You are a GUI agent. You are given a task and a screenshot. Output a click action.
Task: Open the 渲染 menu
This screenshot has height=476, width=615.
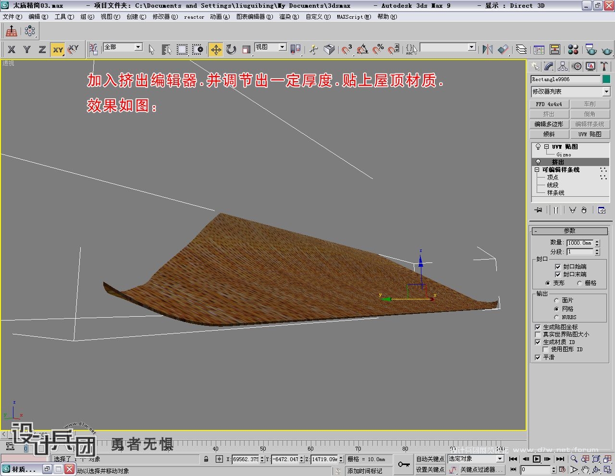pos(289,16)
